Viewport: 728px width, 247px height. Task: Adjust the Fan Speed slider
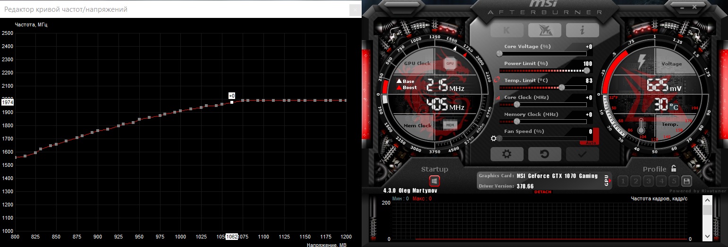tap(543, 138)
